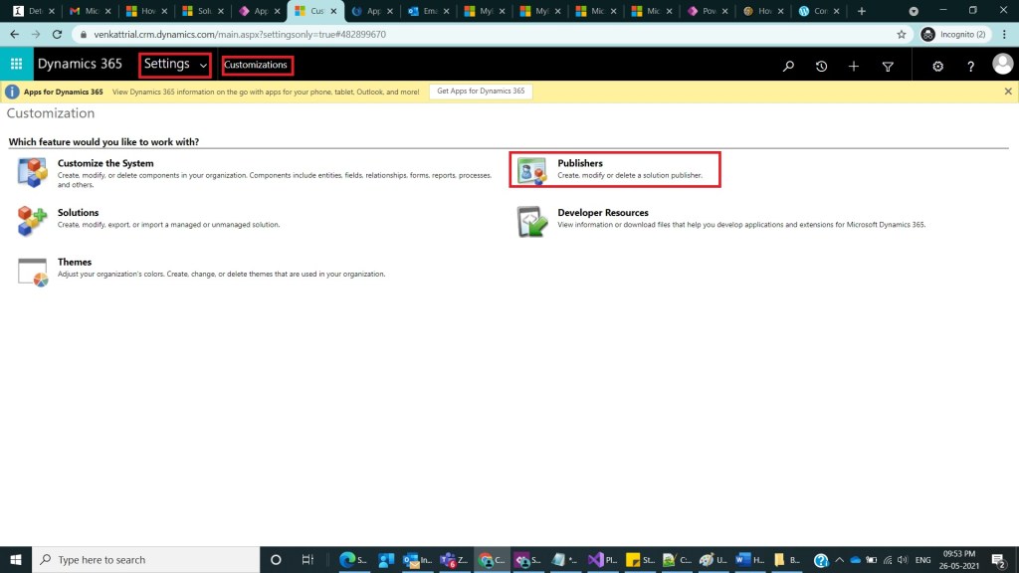This screenshot has height=573, width=1019.
Task: Click the help question mark icon
Action: (970, 66)
